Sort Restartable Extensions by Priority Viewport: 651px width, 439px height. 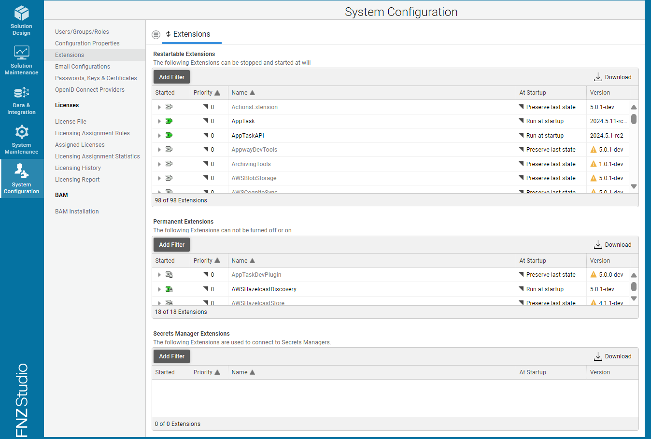point(207,93)
